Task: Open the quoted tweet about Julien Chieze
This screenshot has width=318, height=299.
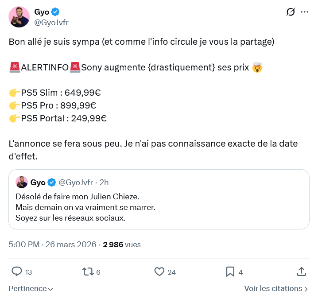Action: (159, 207)
